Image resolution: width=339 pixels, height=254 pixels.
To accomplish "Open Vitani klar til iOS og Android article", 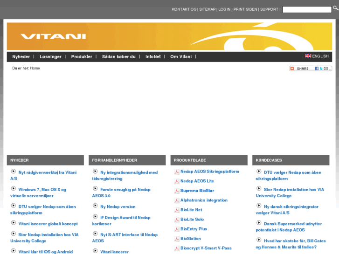I will (x=45, y=252).
